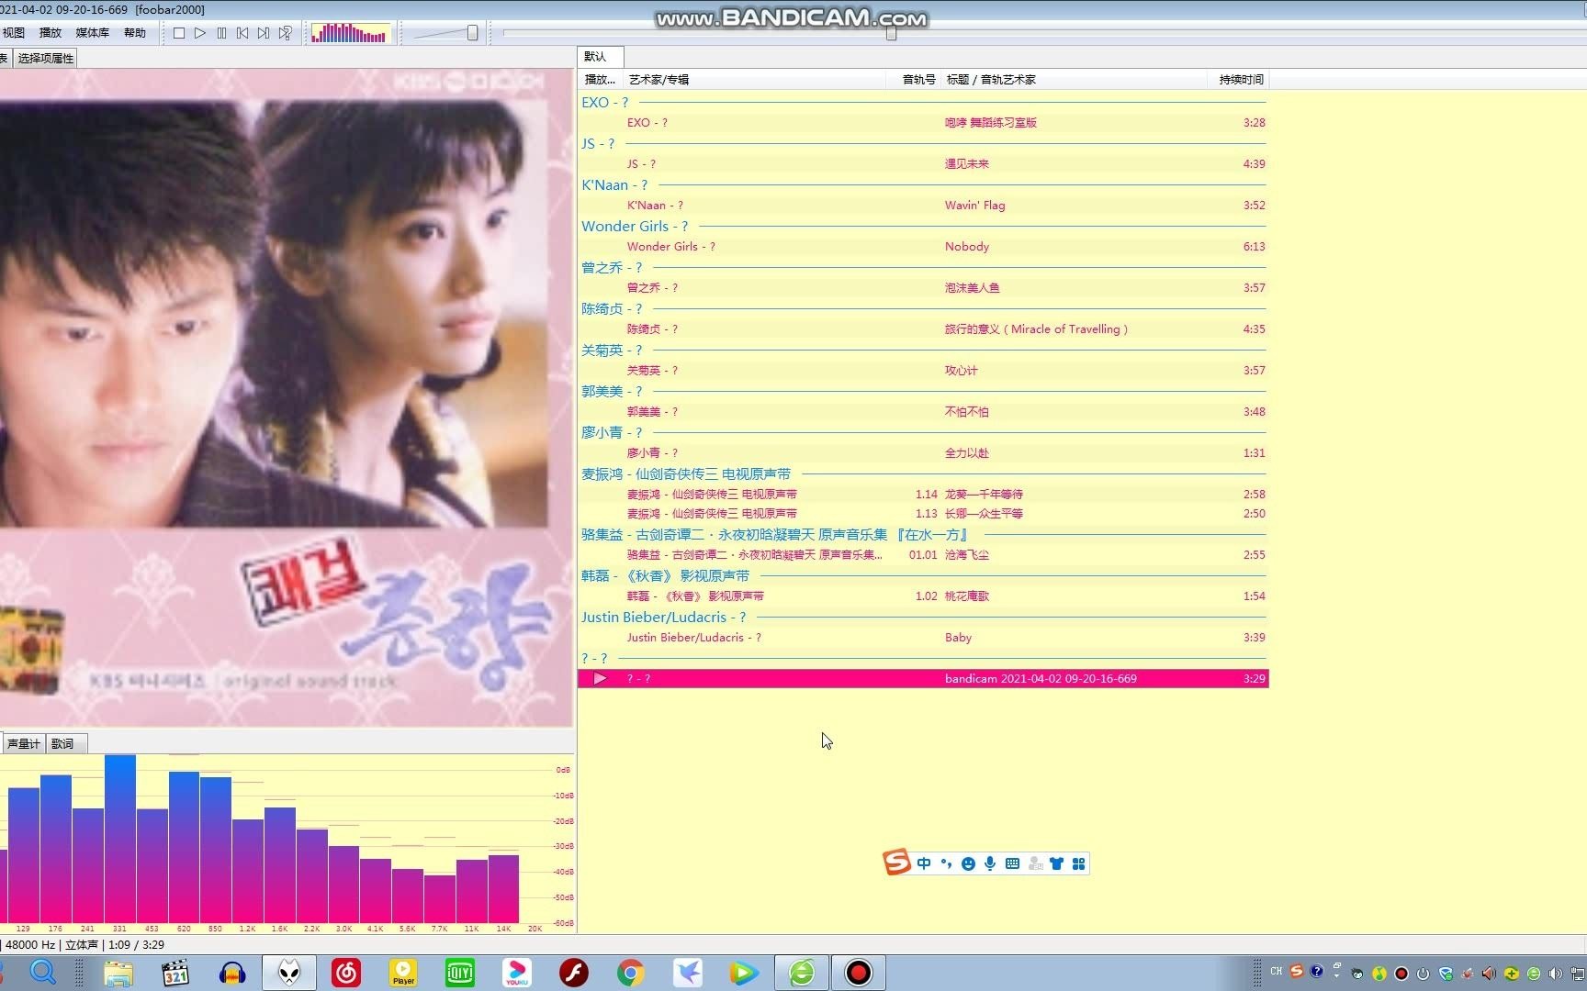1587x991 pixels.
Task: Select the track Nobody by Wonder Girls
Action: click(923, 247)
